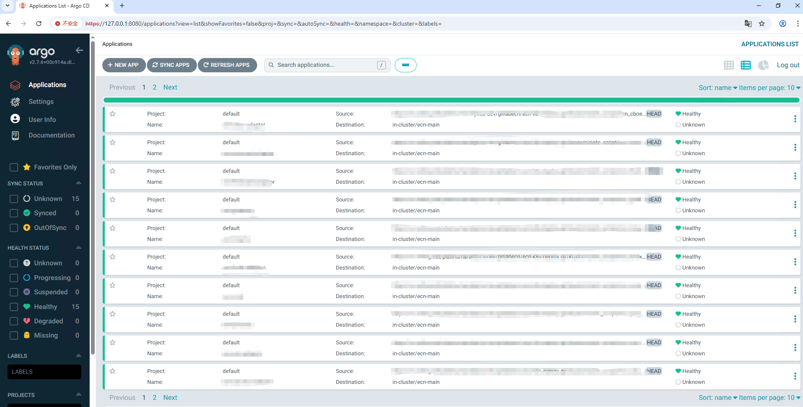
Task: Switch to tiles grid view
Action: tap(729, 65)
